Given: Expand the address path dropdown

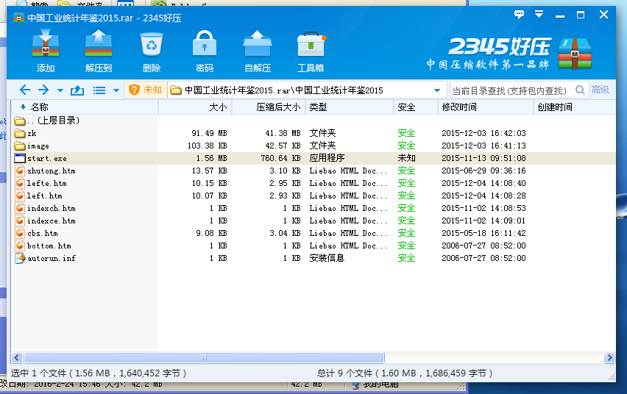Looking at the screenshot, I should click(437, 90).
